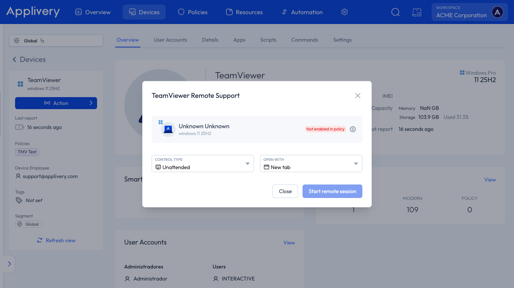Screen dimensions: 514x288
Task: Click the back chevron beside Devices
Action: [14, 59]
